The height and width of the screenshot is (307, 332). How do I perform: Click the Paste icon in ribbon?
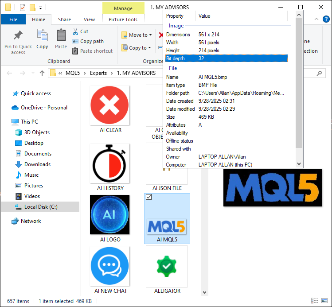tap(61, 36)
